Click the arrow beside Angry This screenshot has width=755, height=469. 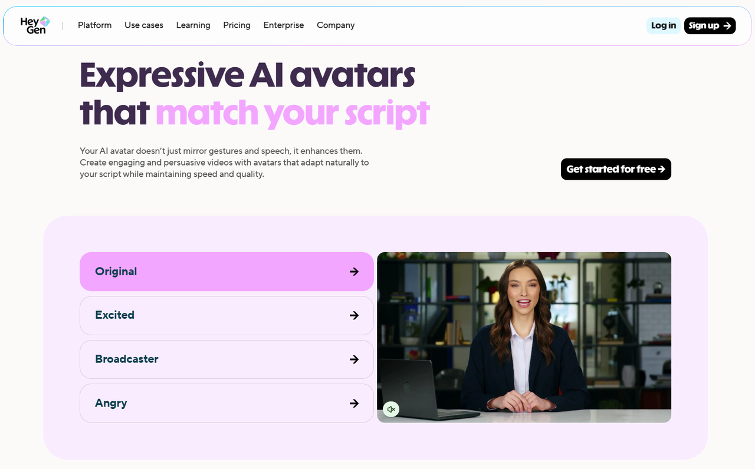pyautogui.click(x=354, y=404)
